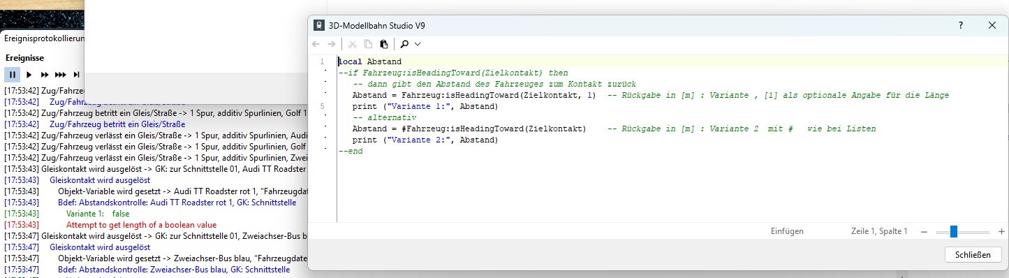
Task: Click the 'Zeile 1, Spalte 1' status entry
Action: point(879,231)
